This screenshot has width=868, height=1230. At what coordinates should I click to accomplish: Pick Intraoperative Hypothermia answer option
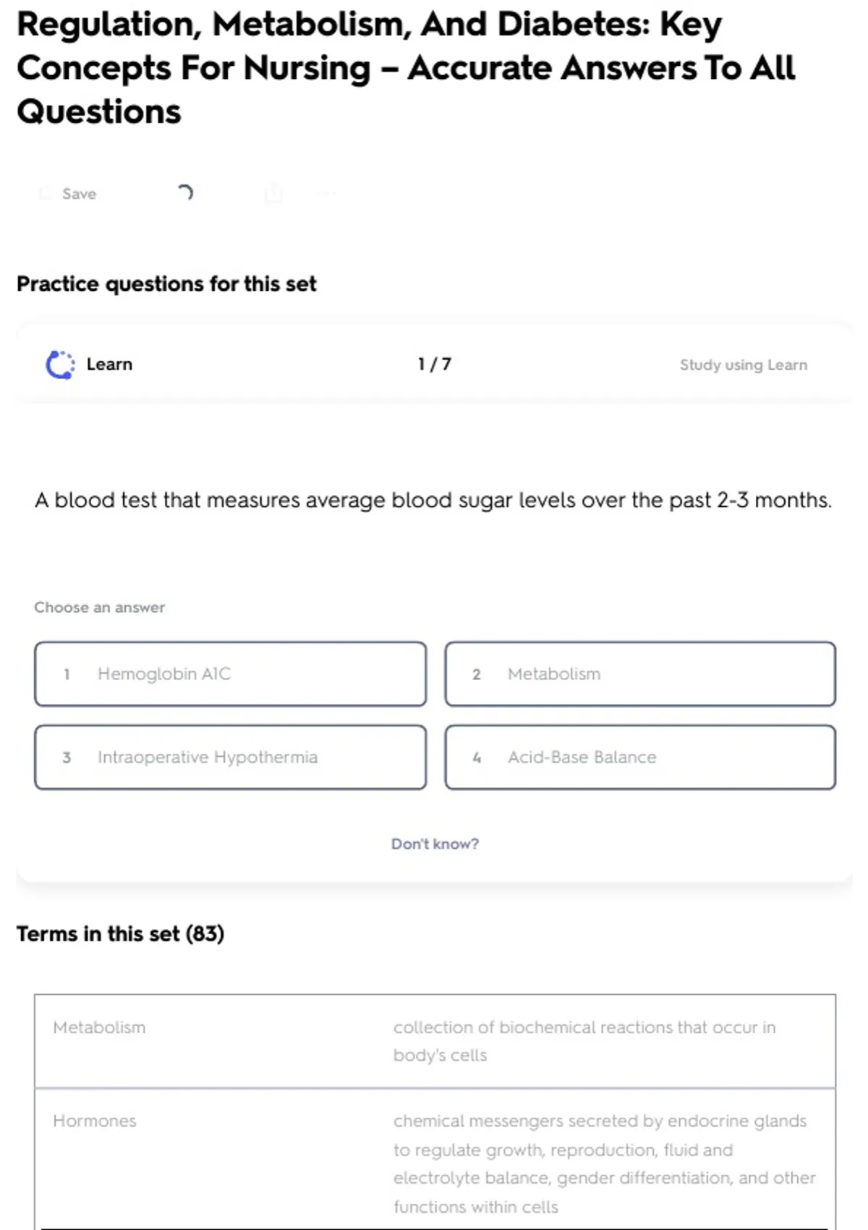point(230,757)
